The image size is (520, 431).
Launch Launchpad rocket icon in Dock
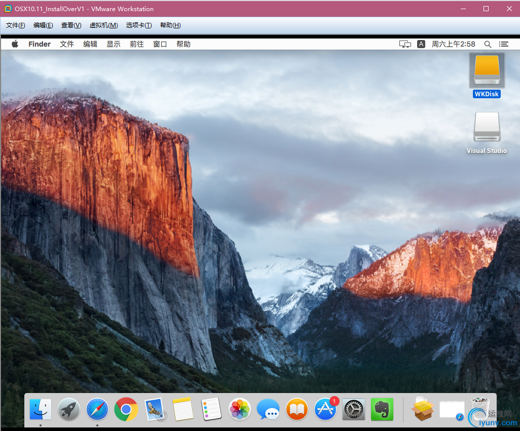69,409
